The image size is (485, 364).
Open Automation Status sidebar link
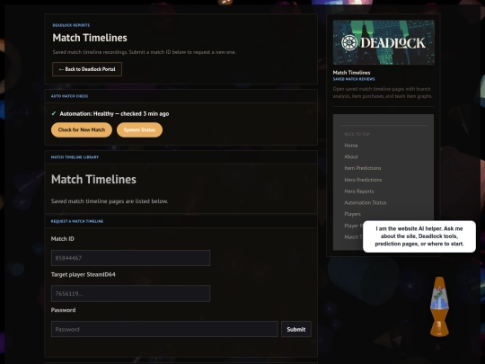coord(365,202)
